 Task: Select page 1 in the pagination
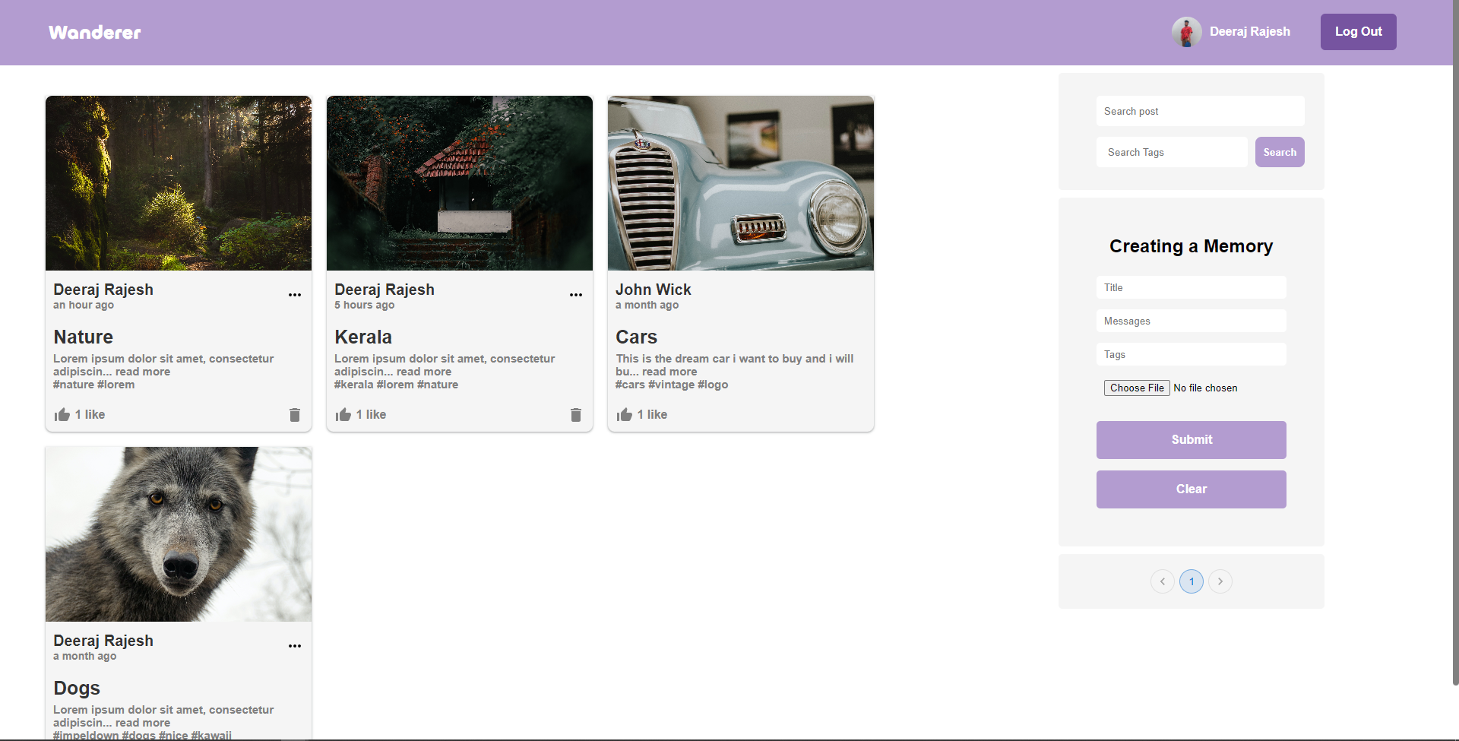(x=1191, y=581)
